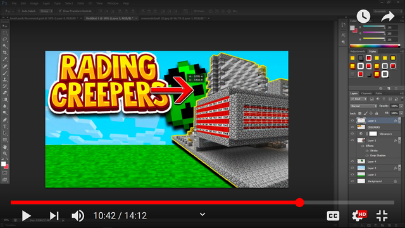Select the Gradient tool

tap(5, 99)
